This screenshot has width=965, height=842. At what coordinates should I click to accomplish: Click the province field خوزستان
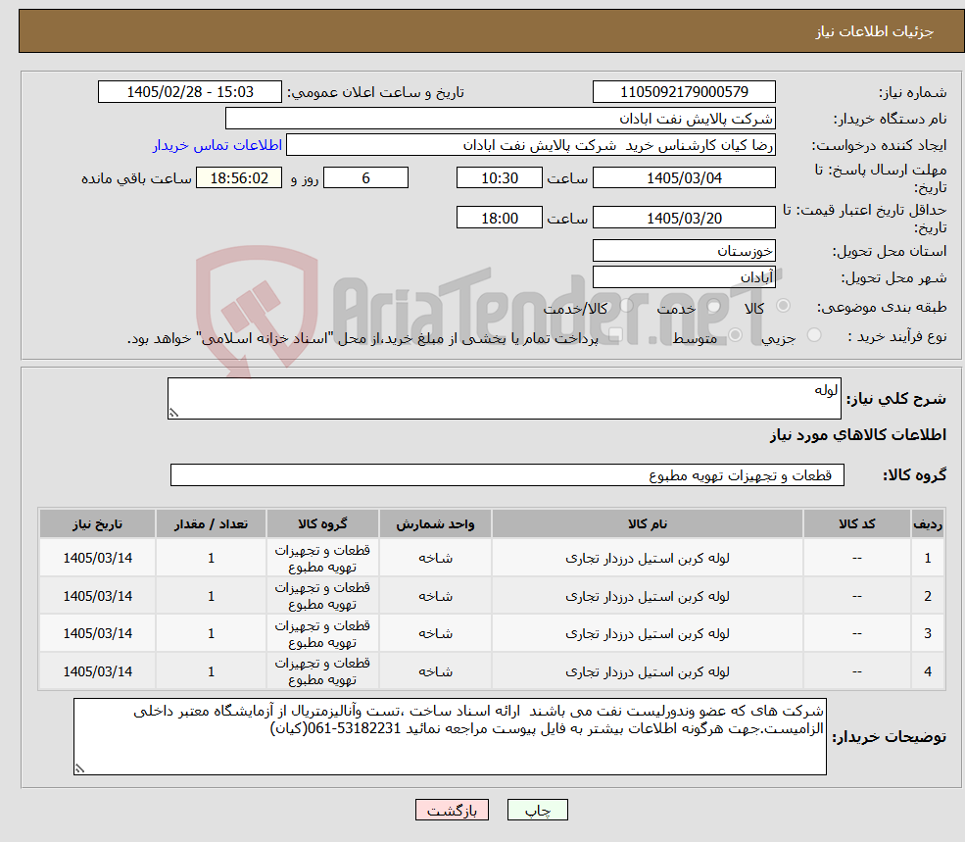tap(684, 251)
